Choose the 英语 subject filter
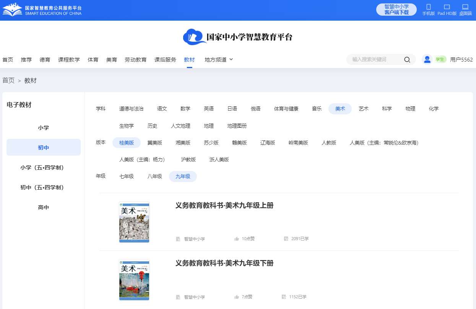 click(x=209, y=109)
